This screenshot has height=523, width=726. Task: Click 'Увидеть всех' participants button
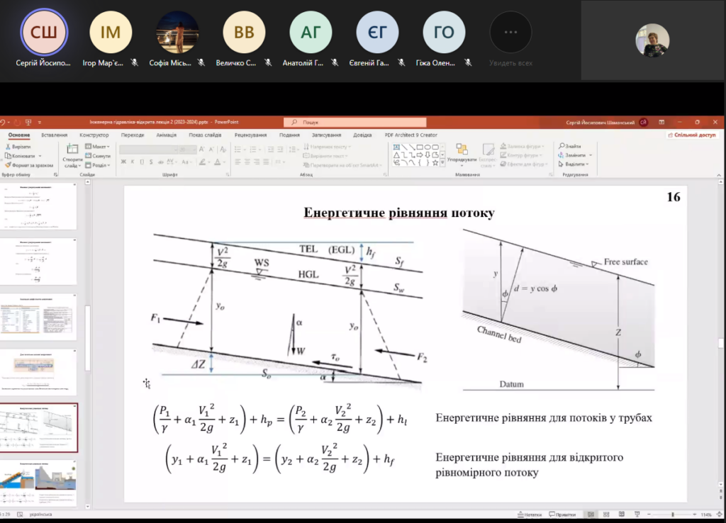click(510, 40)
